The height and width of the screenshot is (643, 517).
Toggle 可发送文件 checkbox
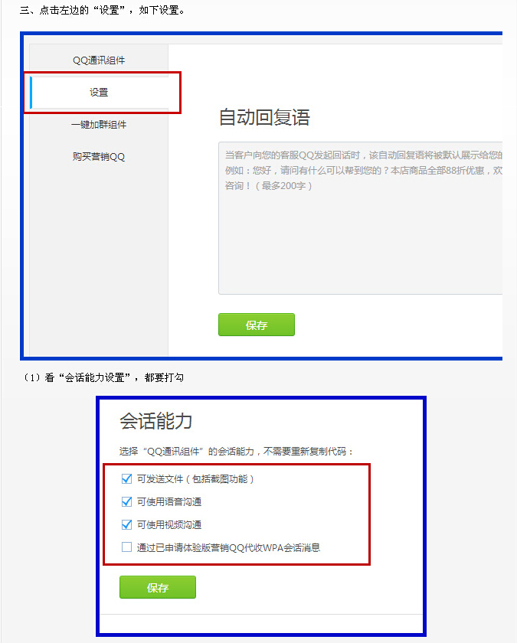coord(127,478)
